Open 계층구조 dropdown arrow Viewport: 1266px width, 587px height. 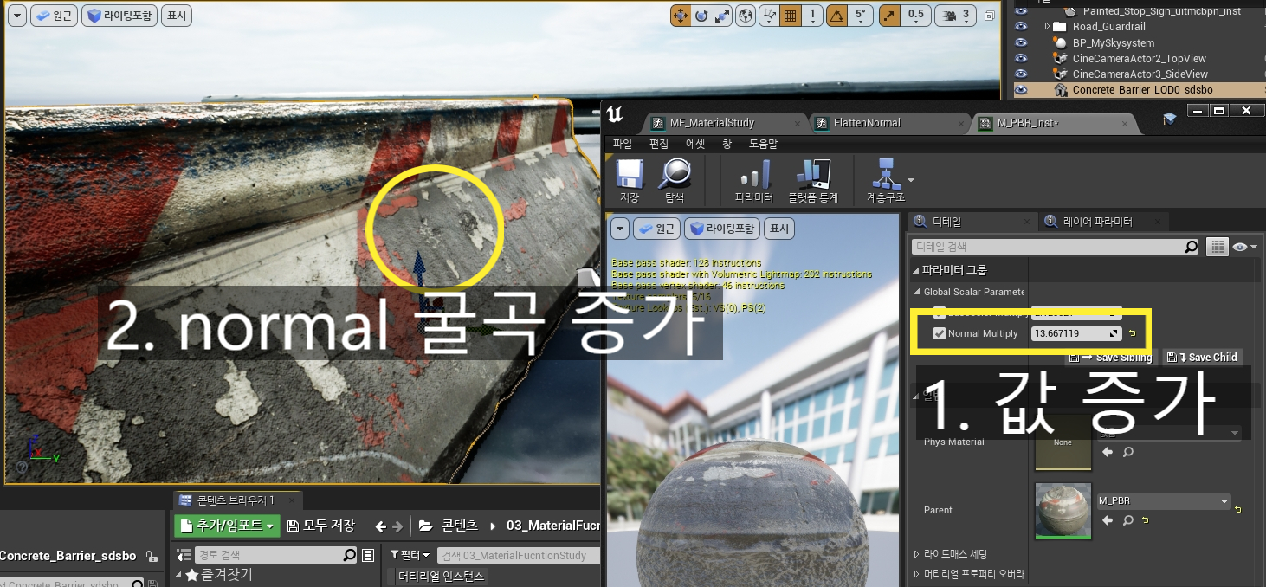point(910,180)
